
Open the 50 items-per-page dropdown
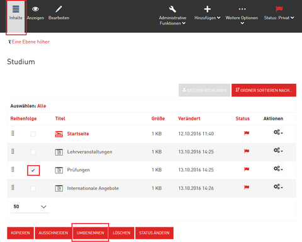pyautogui.click(x=30, y=207)
